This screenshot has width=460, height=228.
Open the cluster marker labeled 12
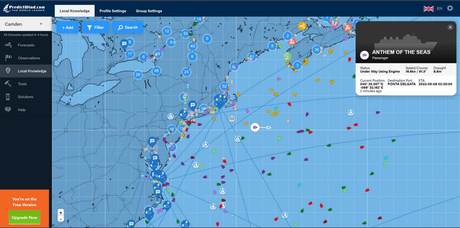(167, 31)
